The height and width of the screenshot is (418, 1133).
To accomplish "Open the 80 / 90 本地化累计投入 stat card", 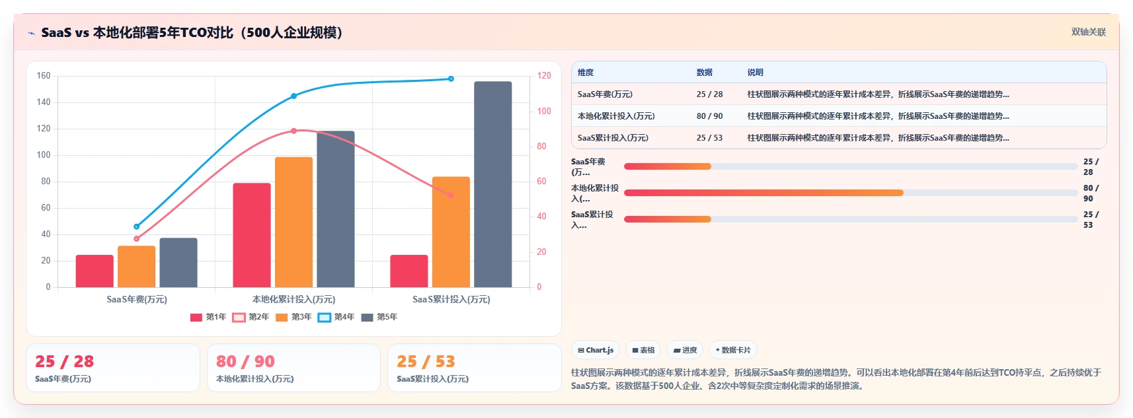I will (293, 368).
